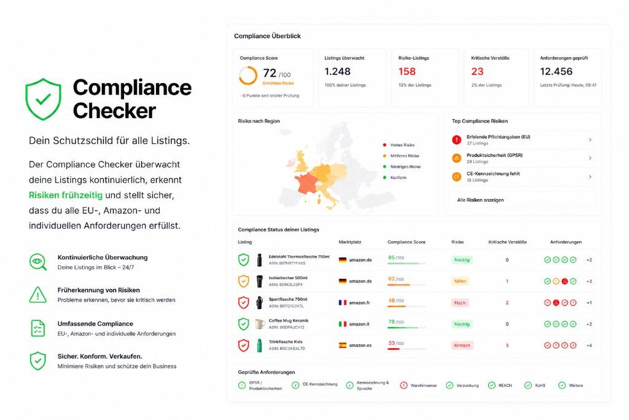Open the Coffee Mug Keramik product thumbnail
Viewport: 629px width, 420px height.
tap(260, 323)
